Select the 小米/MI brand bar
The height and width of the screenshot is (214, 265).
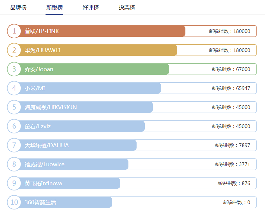[90, 88]
